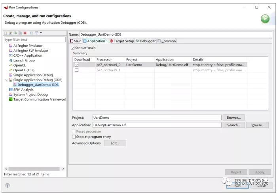
Task: Click the green Run icon at top right
Action: coord(265,19)
